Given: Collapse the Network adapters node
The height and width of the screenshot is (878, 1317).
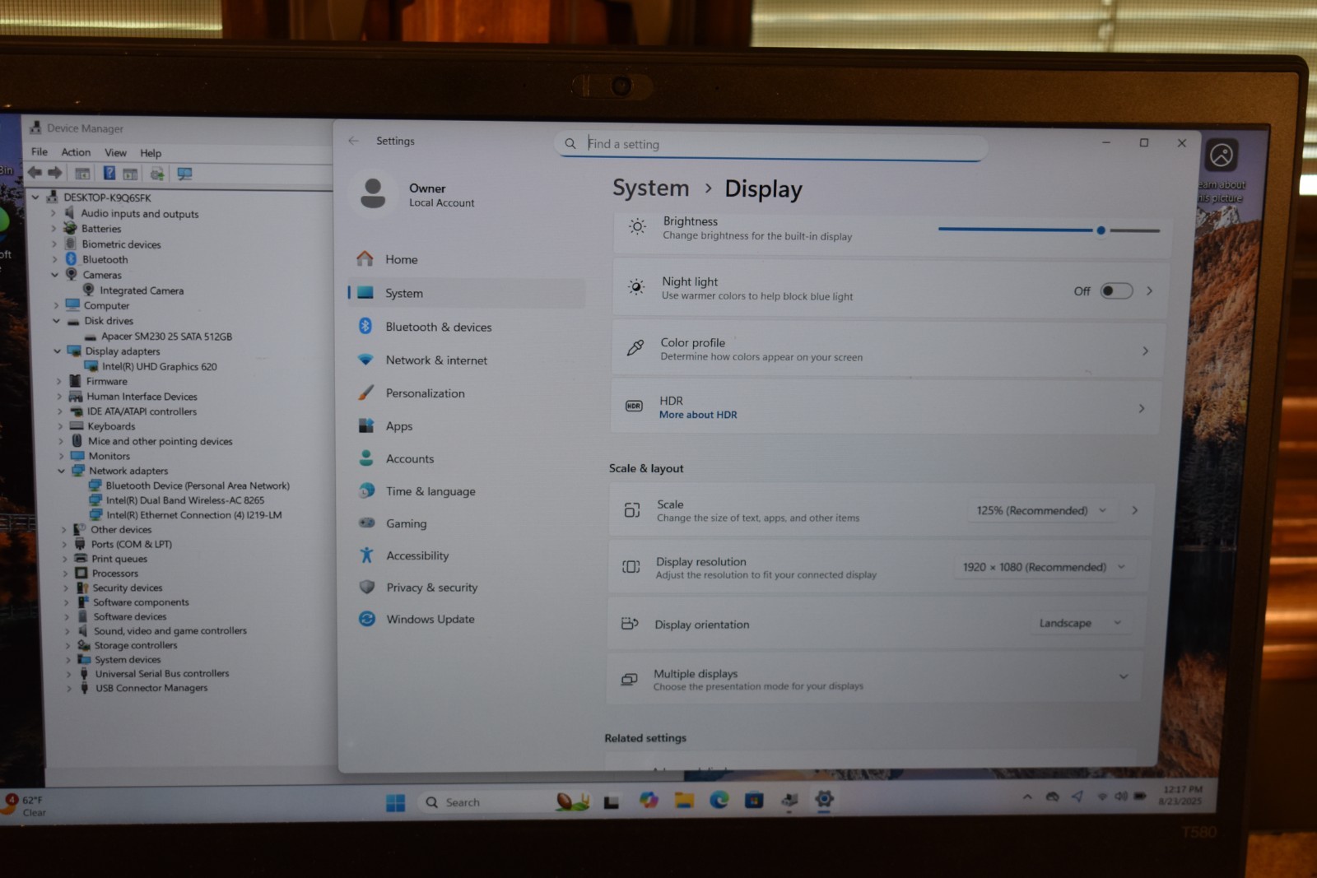Looking at the screenshot, I should tap(61, 471).
